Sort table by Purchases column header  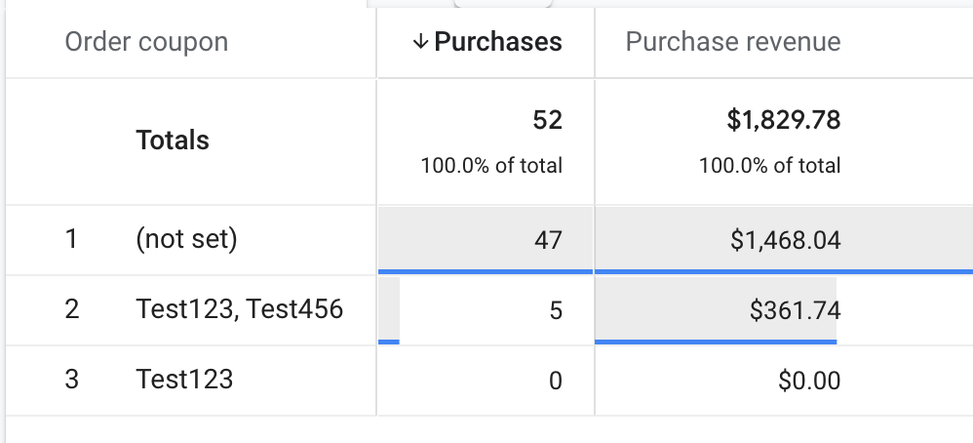click(497, 42)
